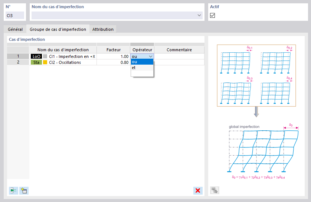Click the Commentaire column header

tap(179, 50)
